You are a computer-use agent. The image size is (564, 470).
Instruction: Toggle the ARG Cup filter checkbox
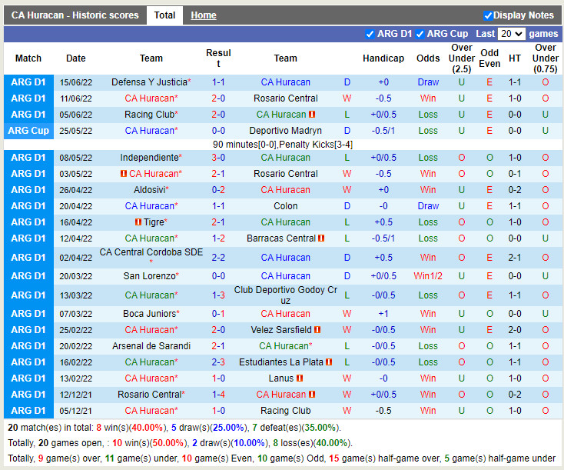pos(420,34)
